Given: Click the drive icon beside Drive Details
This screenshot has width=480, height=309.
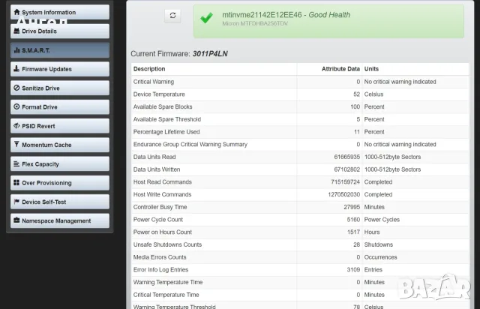Looking at the screenshot, I should pos(16,31).
